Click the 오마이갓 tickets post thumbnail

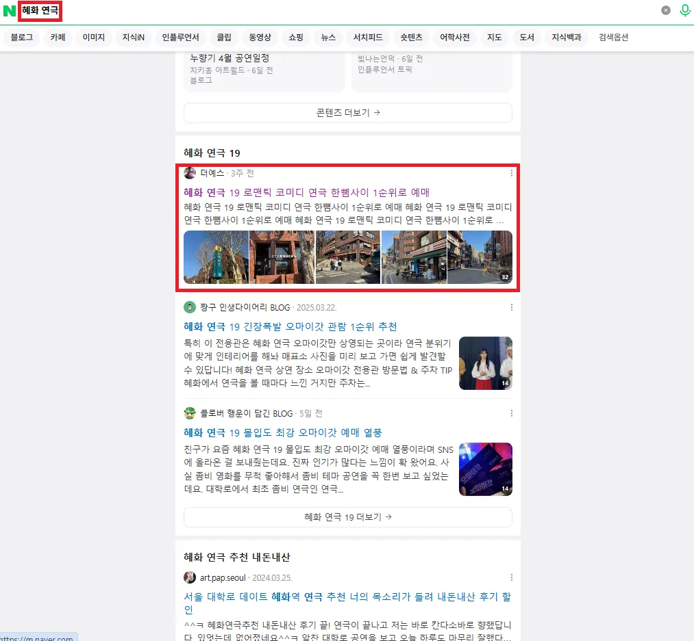[486, 469]
